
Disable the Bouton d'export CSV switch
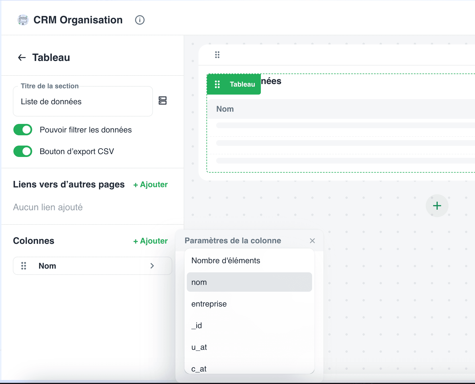[23, 152]
